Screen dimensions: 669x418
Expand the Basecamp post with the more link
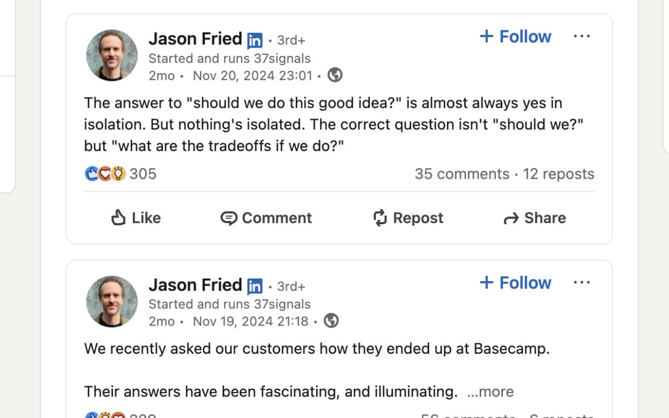pos(491,391)
